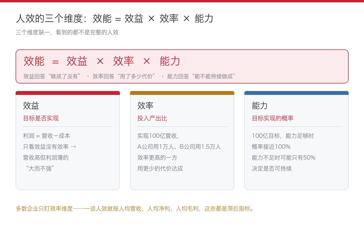Select the line "用更少的代价达成"
This screenshot has width=364, height=234.
[160, 168]
